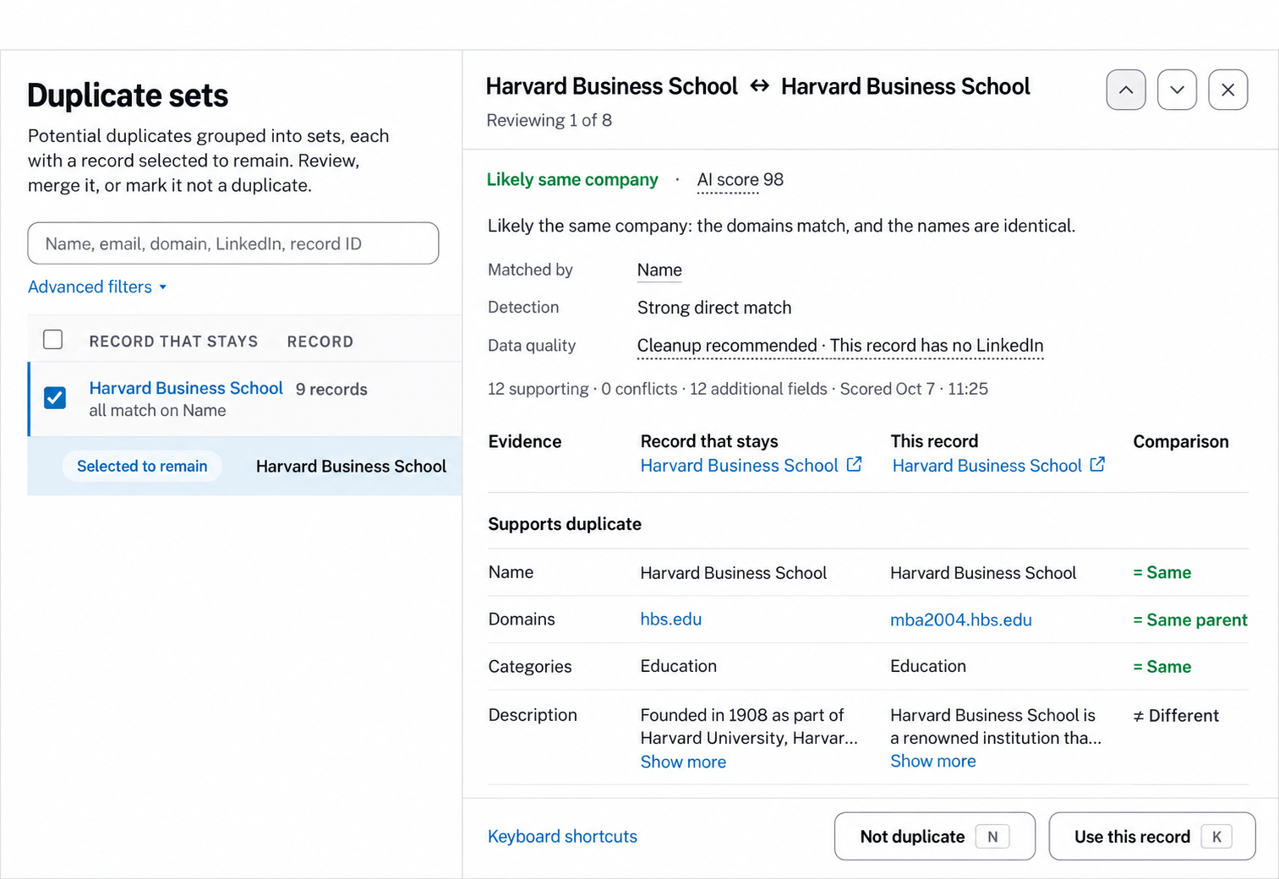1279x879 pixels.
Task: Click the '9 records' count text
Action: (331, 389)
